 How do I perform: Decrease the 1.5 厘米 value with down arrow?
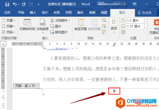(x=144, y=22)
